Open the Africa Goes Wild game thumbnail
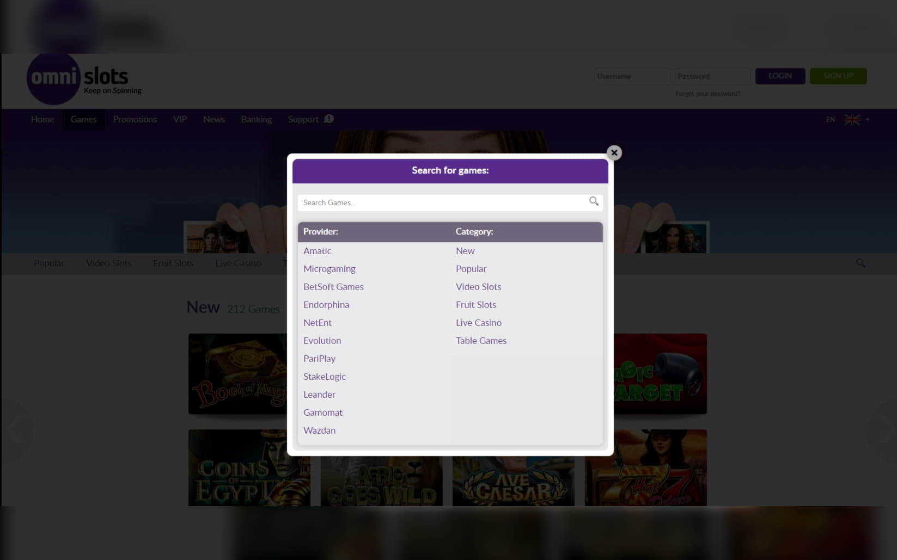The width and height of the screenshot is (897, 560). point(381,481)
